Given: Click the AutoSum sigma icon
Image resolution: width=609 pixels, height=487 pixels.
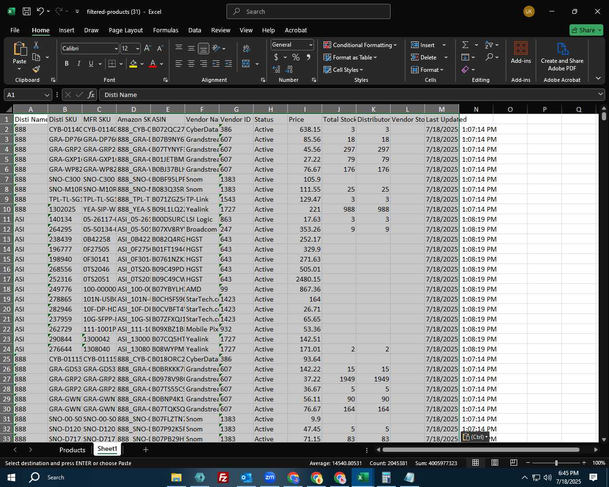Looking at the screenshot, I should coord(465,45).
